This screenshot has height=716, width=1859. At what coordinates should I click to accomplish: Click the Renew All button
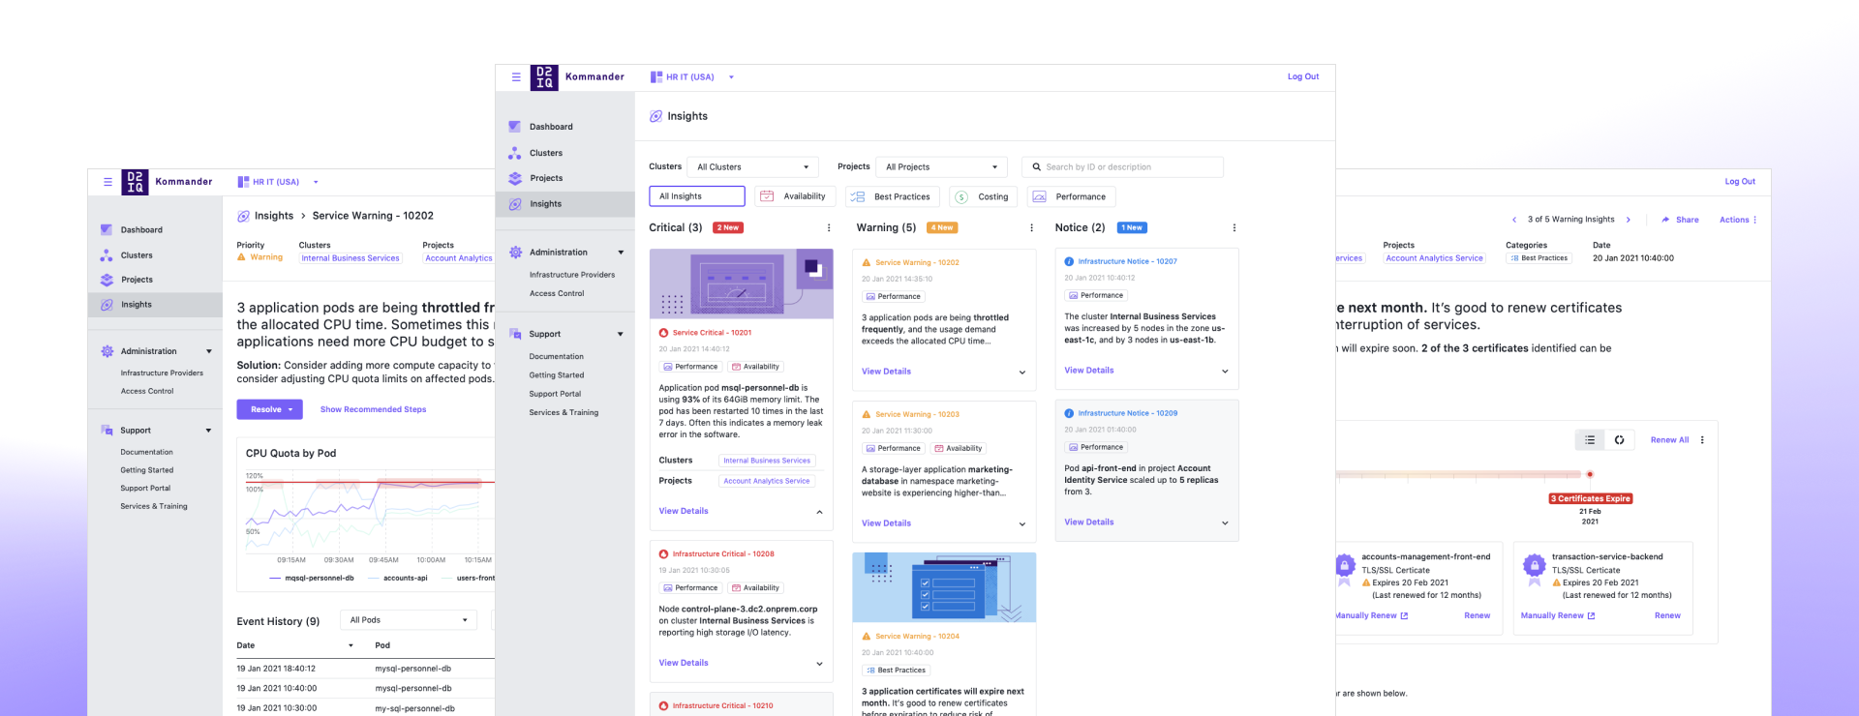[1669, 440]
